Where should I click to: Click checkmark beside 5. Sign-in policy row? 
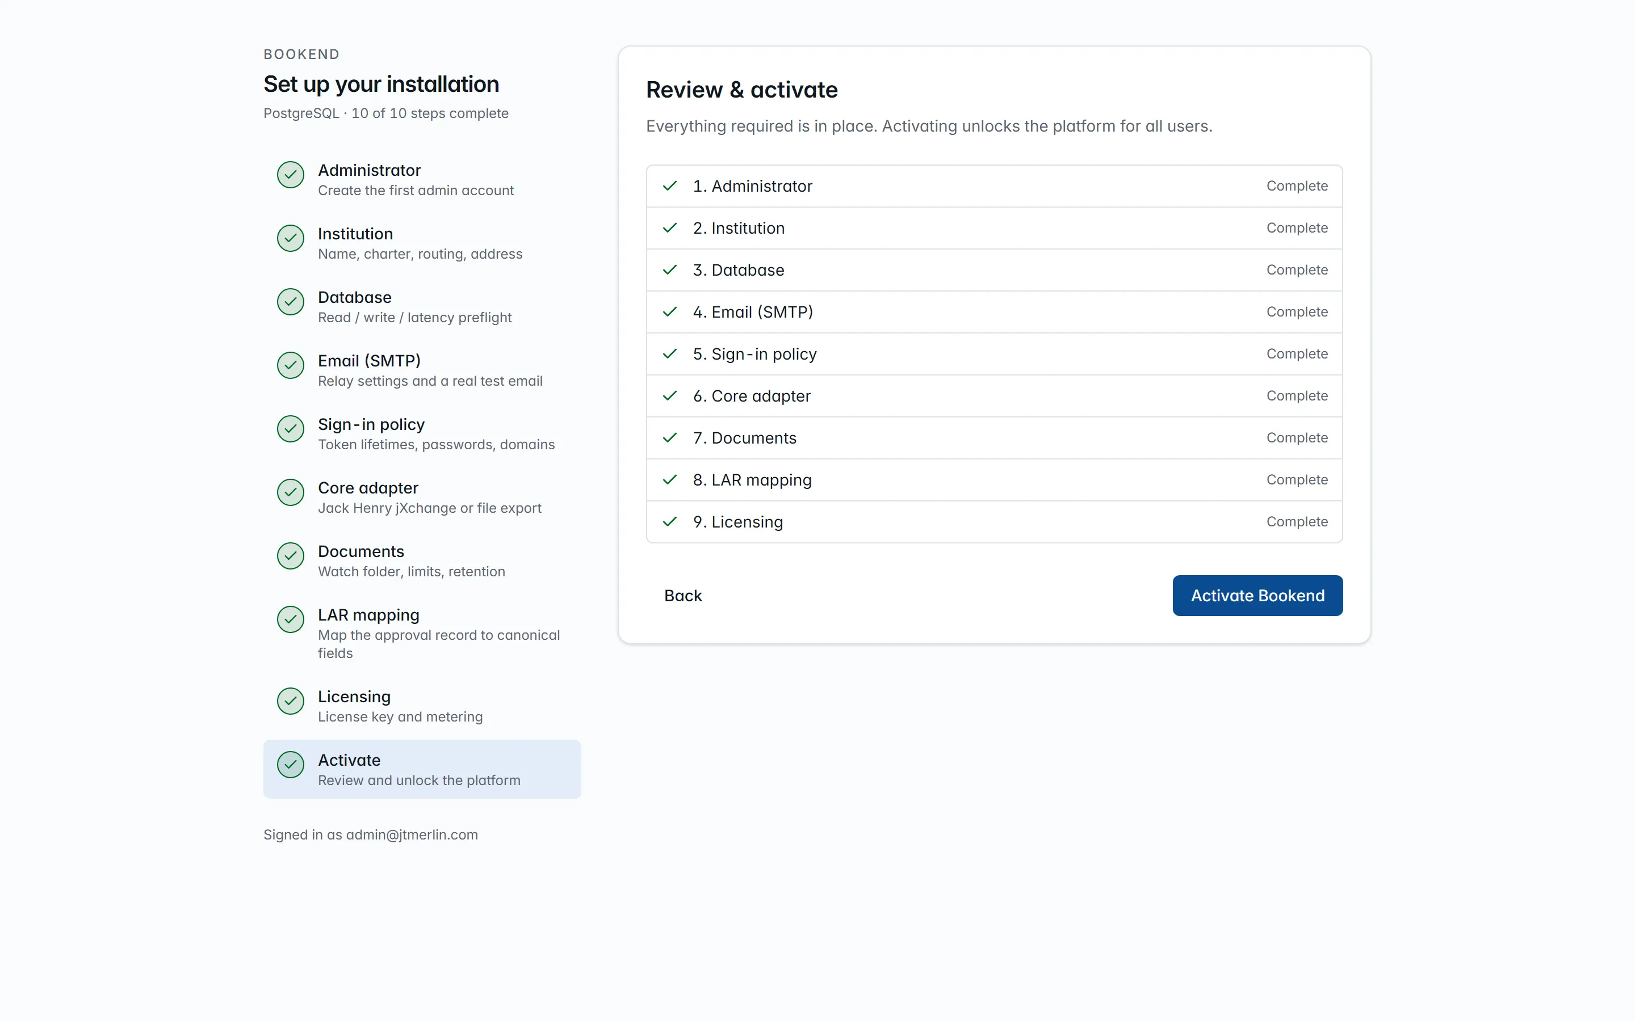tap(669, 353)
